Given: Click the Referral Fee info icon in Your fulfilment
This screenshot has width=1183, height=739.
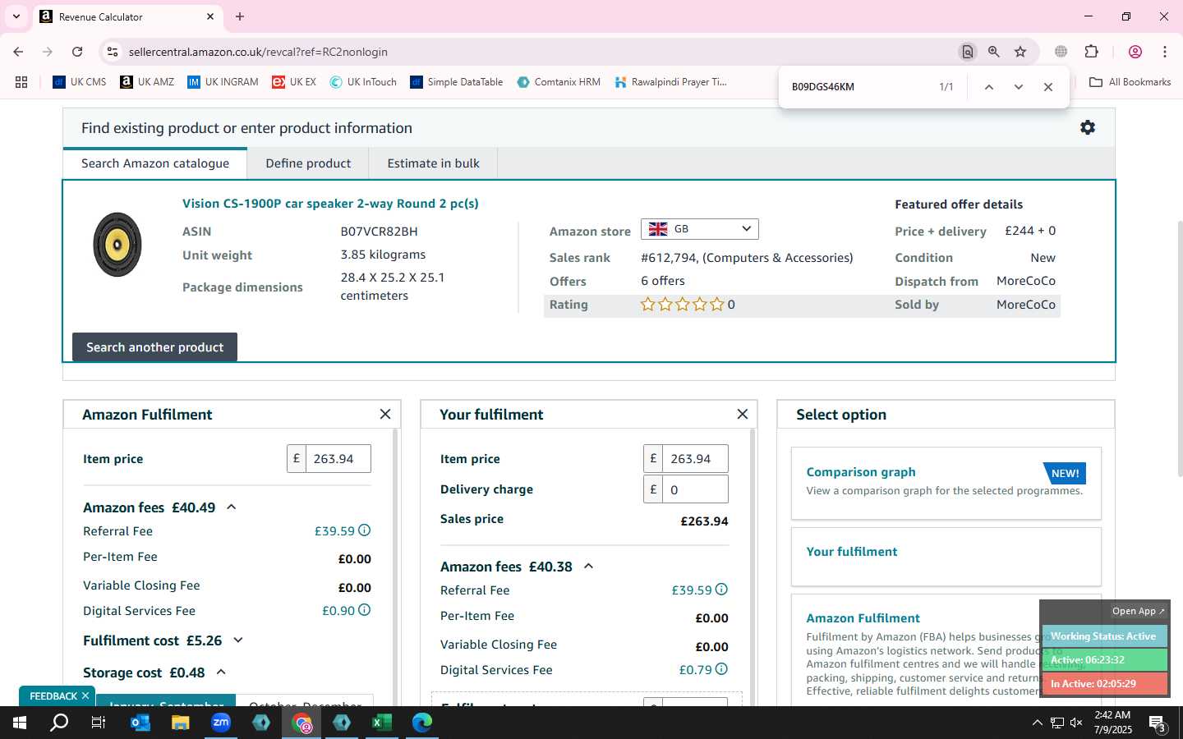Looking at the screenshot, I should [721, 590].
